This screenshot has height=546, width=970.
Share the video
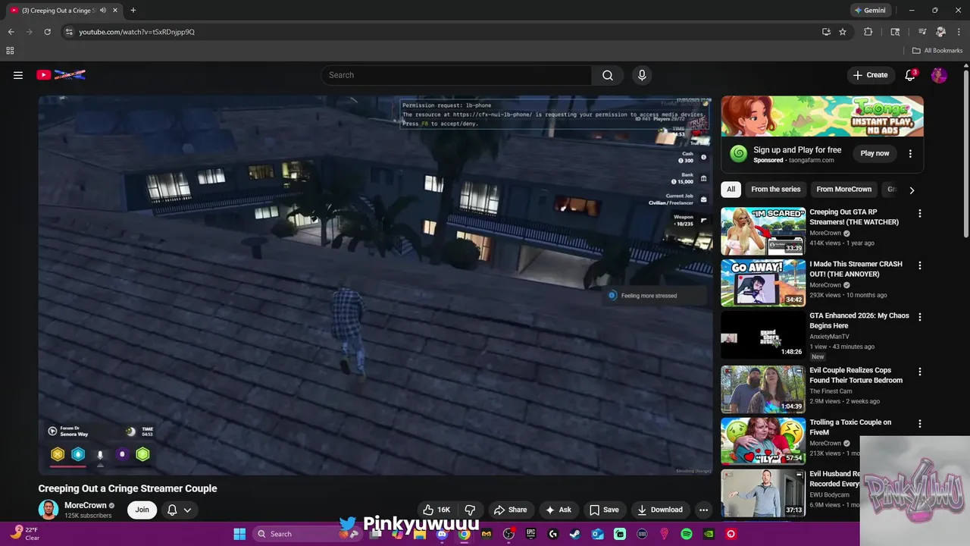pos(510,510)
